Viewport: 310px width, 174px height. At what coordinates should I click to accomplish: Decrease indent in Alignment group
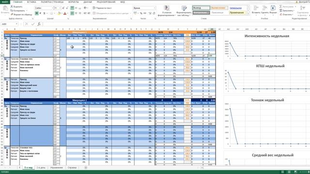coord(85,13)
